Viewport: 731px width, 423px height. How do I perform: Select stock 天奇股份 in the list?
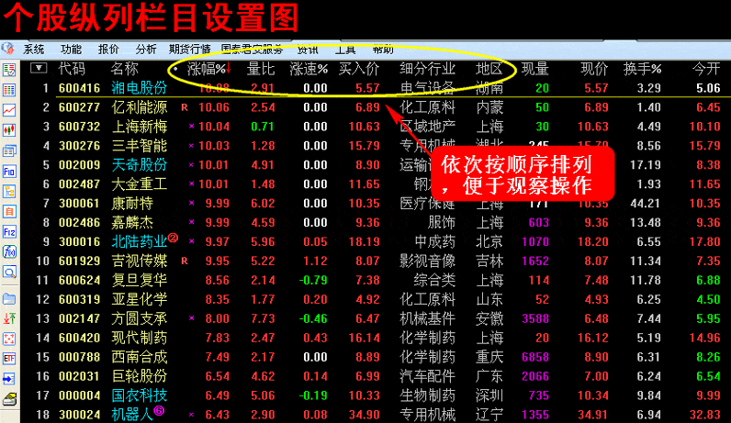(x=139, y=165)
